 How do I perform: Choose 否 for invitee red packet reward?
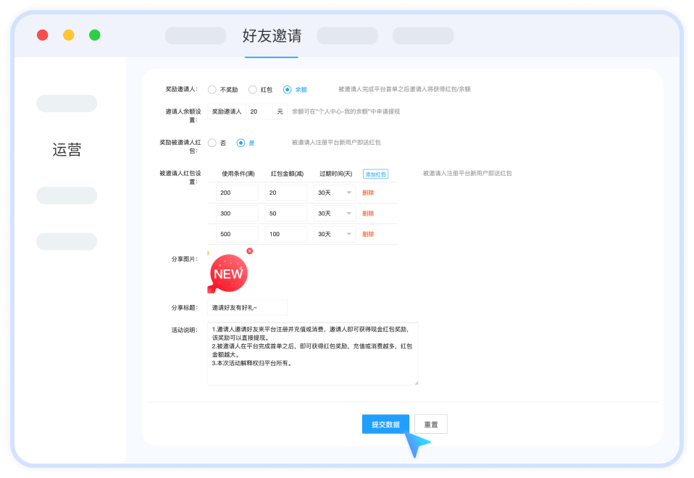pos(212,143)
